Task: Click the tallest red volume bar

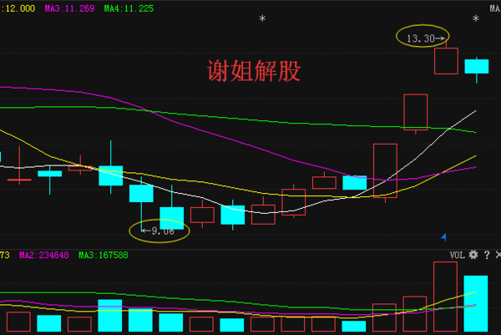Action: (446, 297)
